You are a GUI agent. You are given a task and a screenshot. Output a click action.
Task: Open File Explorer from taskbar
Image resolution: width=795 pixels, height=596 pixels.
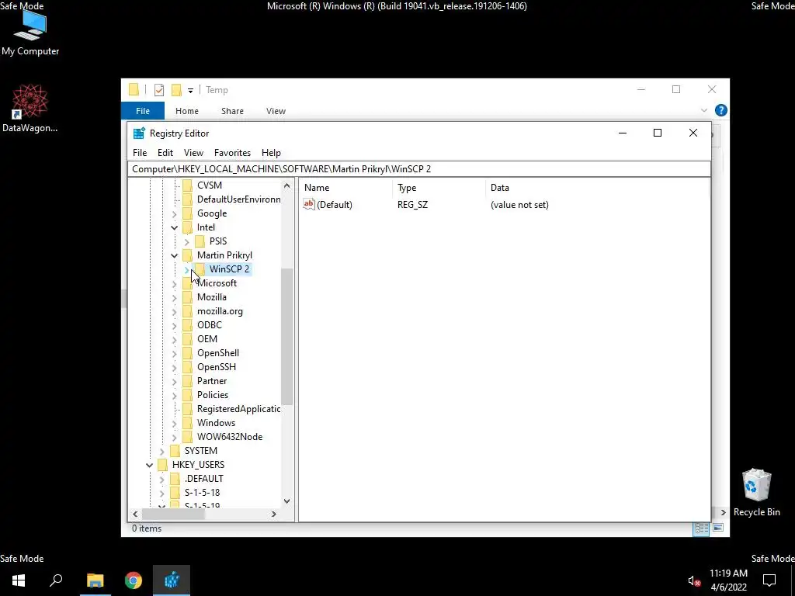coord(95,580)
